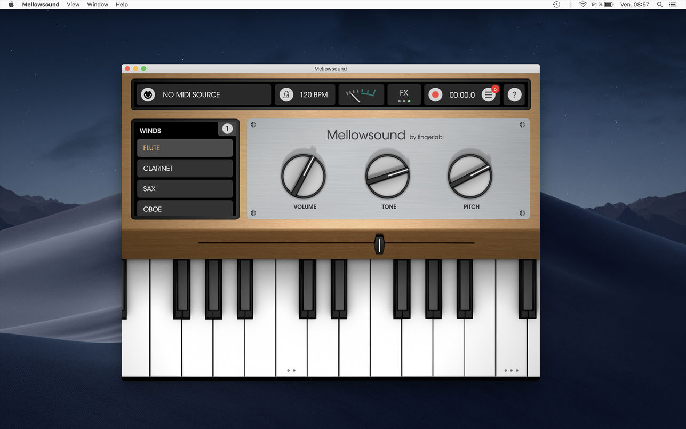Open the Mellowsound app menu
686x429 pixels.
click(x=41, y=4)
